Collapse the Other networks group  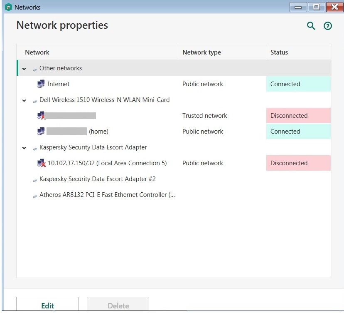pos(24,69)
